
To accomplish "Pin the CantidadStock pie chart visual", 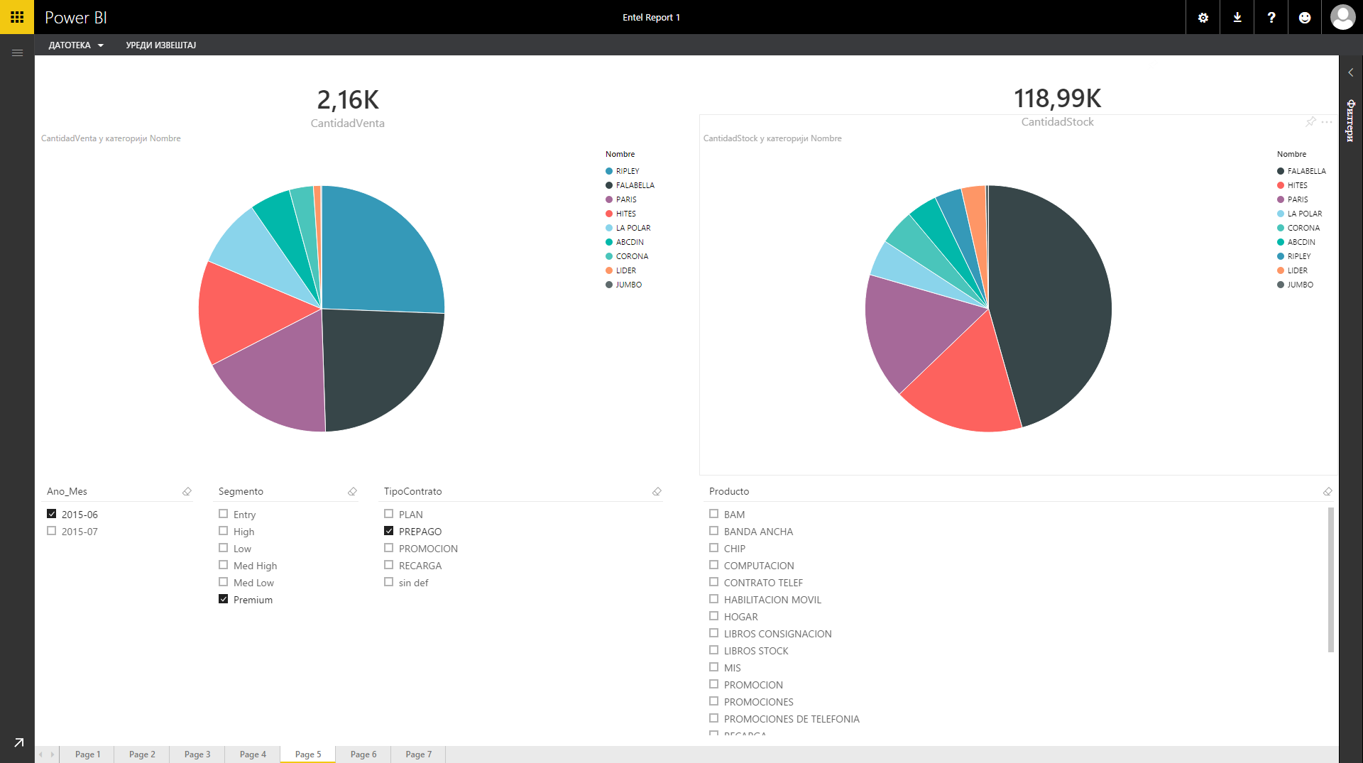I will (x=1310, y=122).
